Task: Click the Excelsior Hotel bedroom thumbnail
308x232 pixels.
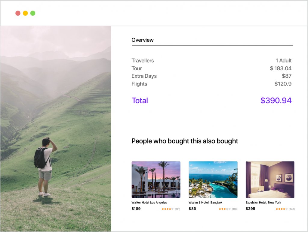Action: tap(270, 179)
